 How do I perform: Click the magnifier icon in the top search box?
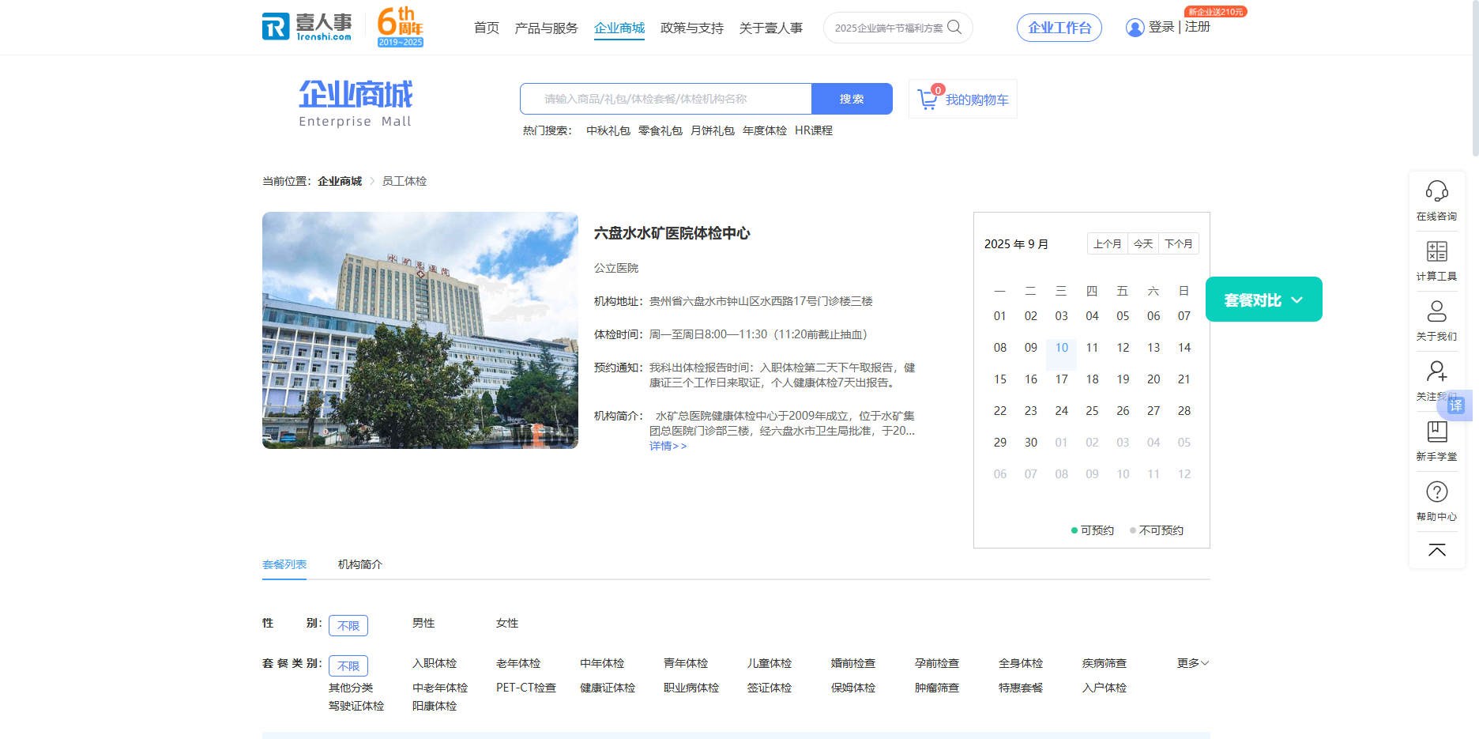tap(954, 27)
